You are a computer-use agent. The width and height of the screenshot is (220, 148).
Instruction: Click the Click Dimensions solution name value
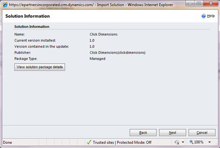click(103, 34)
